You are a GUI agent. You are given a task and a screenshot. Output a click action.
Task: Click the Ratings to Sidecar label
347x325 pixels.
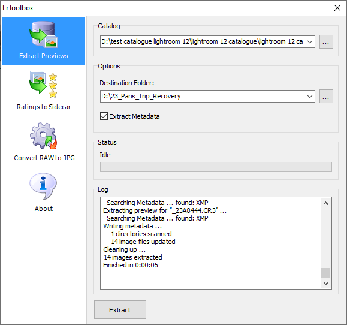click(44, 107)
